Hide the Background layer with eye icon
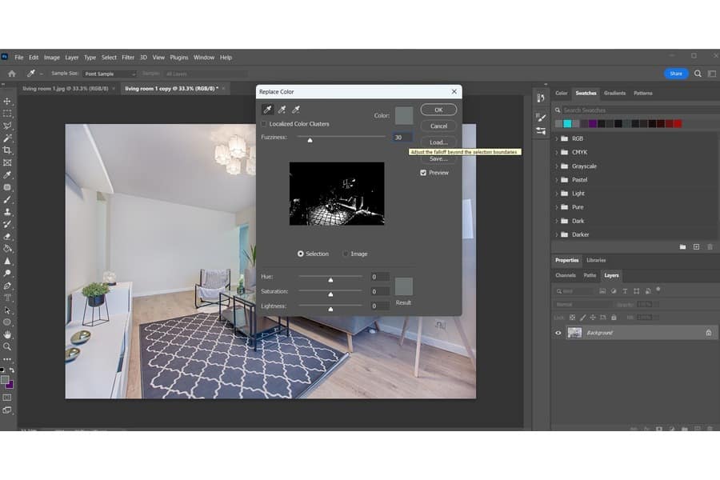The height and width of the screenshot is (480, 720). (558, 333)
